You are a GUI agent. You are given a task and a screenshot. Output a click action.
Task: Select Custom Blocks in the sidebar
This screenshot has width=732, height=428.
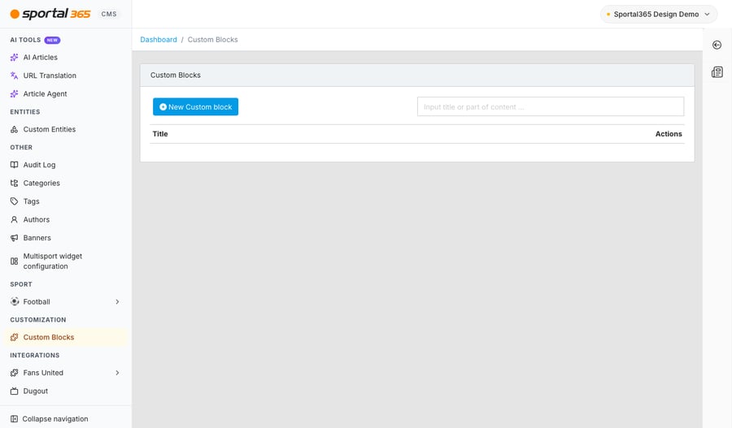click(x=66, y=337)
